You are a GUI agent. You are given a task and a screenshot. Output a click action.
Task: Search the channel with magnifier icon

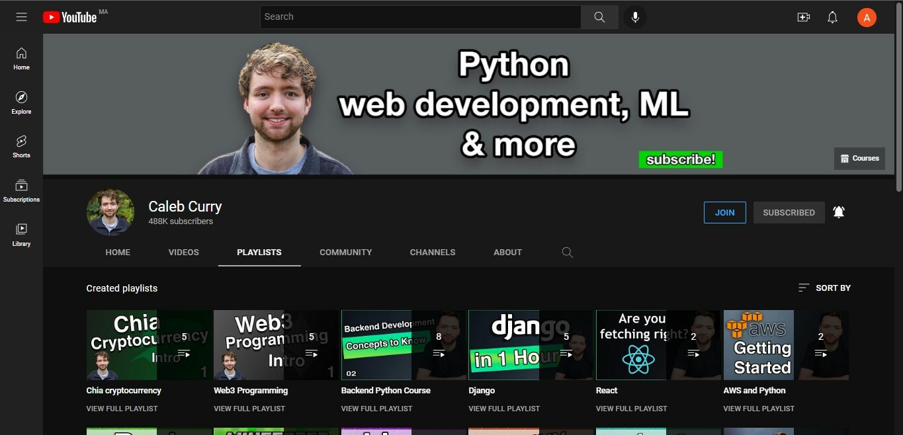567,252
